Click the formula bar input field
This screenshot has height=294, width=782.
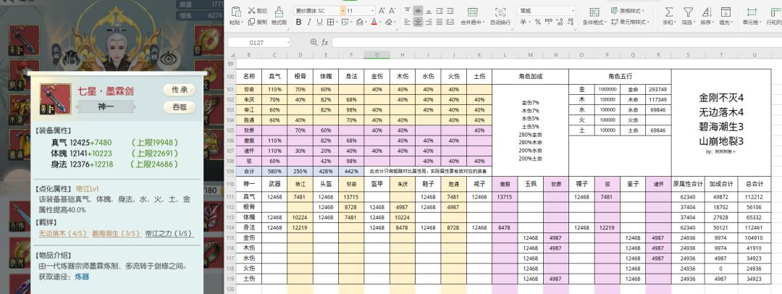pyautogui.click(x=555, y=43)
